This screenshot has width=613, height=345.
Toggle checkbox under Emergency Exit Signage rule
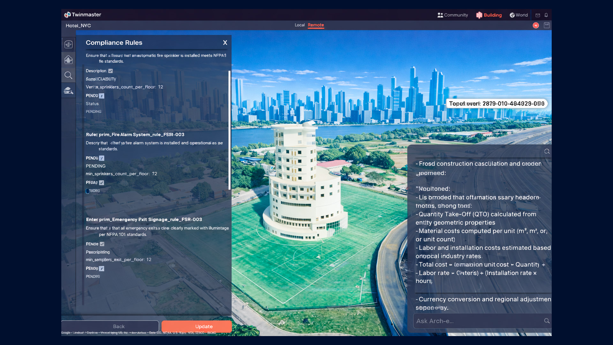tap(102, 244)
